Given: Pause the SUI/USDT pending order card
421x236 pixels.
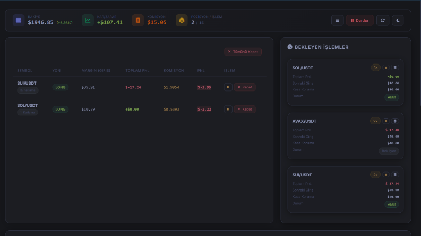Looking at the screenshot, I should 386,175.
